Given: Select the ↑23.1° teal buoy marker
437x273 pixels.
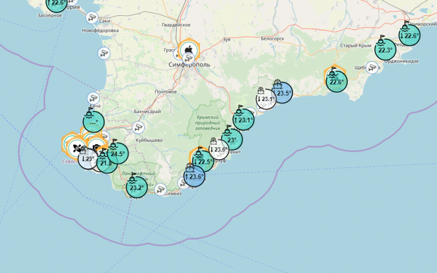Looking at the screenshot, I should click(243, 120).
